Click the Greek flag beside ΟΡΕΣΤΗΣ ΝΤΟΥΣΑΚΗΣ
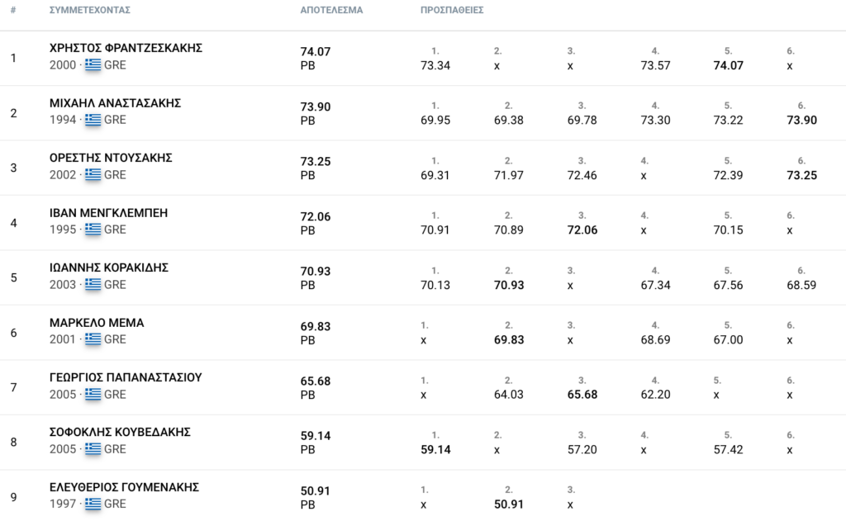This screenshot has height=521, width=846. coord(93,175)
